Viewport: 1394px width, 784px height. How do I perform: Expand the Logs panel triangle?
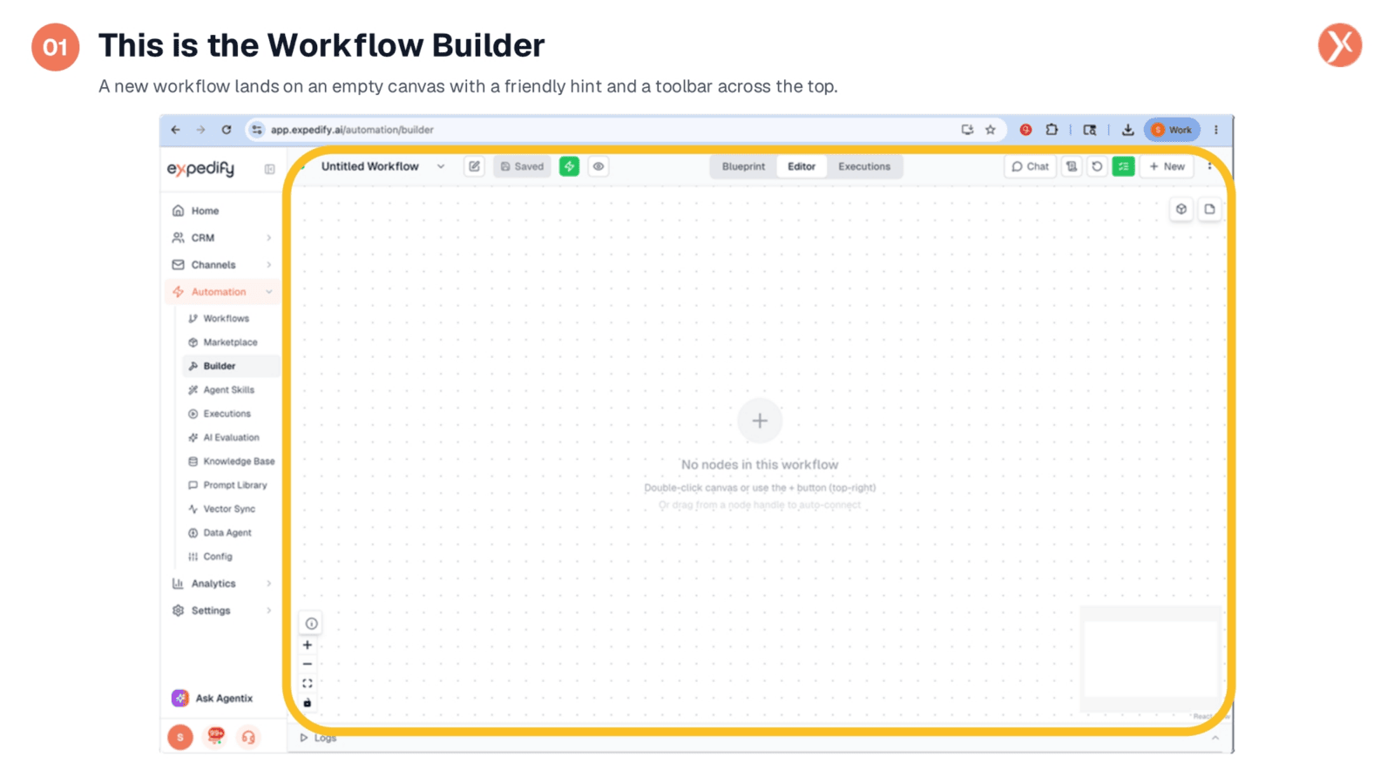point(304,738)
